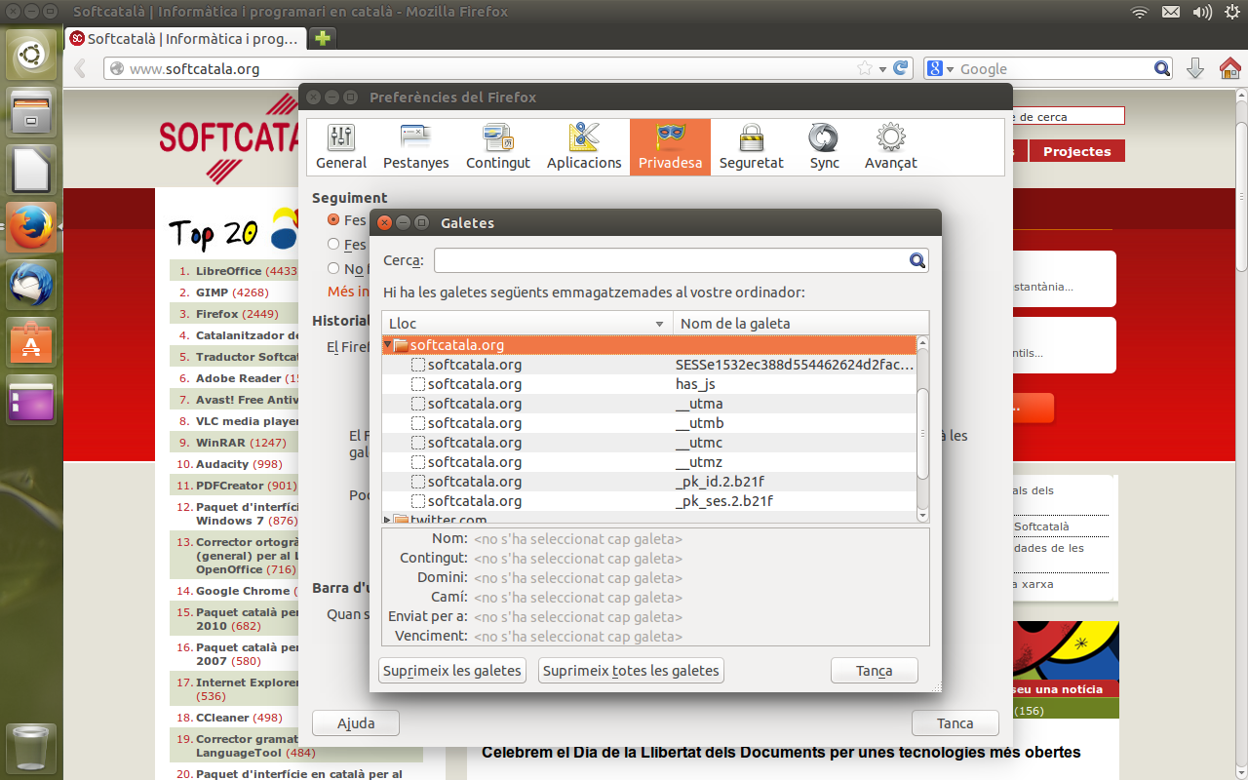Open a new tab with plus button
This screenshot has width=1248, height=780.
322,39
